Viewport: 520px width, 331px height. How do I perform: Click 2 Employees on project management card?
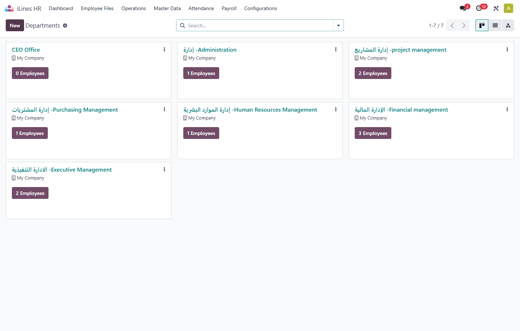click(373, 73)
